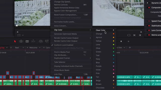Click the transform overlay icon below viewer
The height and width of the screenshot is (90, 161).
pyautogui.click(x=19, y=35)
